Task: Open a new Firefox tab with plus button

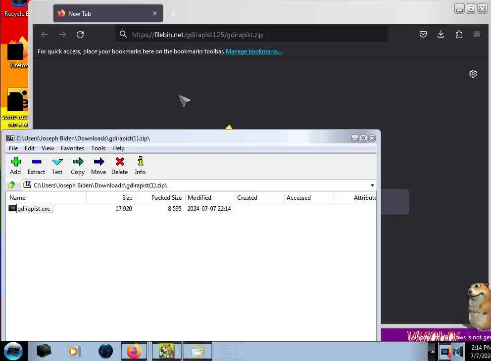Action: [173, 14]
